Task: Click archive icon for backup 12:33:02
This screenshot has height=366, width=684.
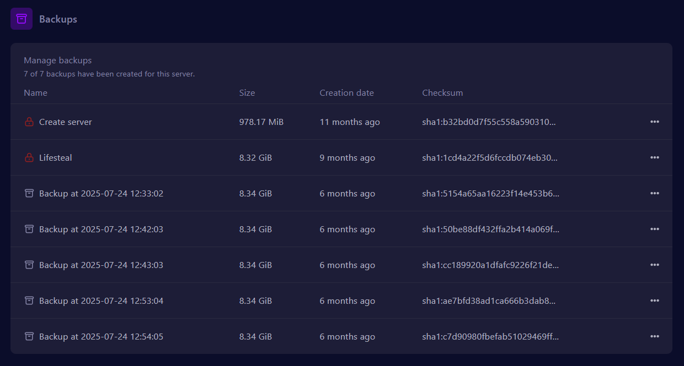Action: point(29,194)
